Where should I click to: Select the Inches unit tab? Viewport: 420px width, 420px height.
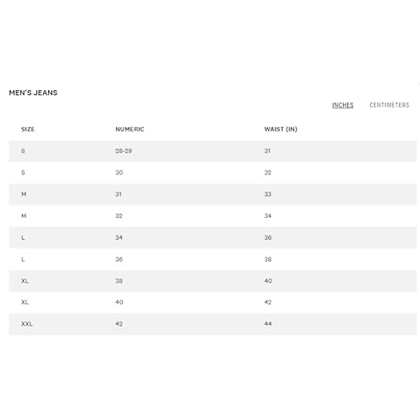343,105
